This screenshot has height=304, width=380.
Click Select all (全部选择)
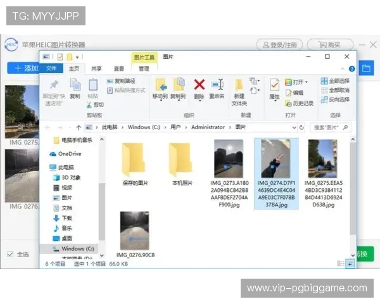click(335, 81)
